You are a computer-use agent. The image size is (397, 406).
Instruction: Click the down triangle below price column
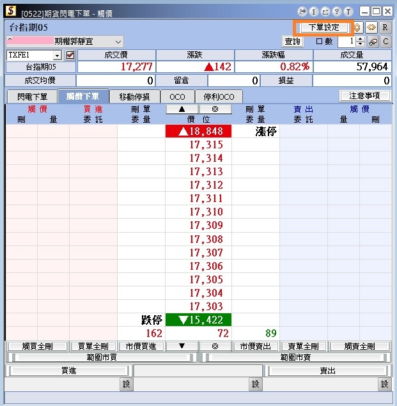click(x=182, y=346)
